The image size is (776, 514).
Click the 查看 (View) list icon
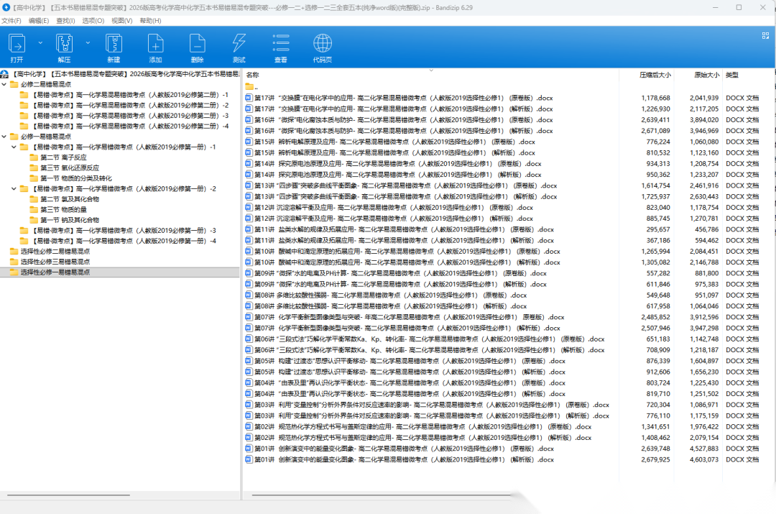280,47
